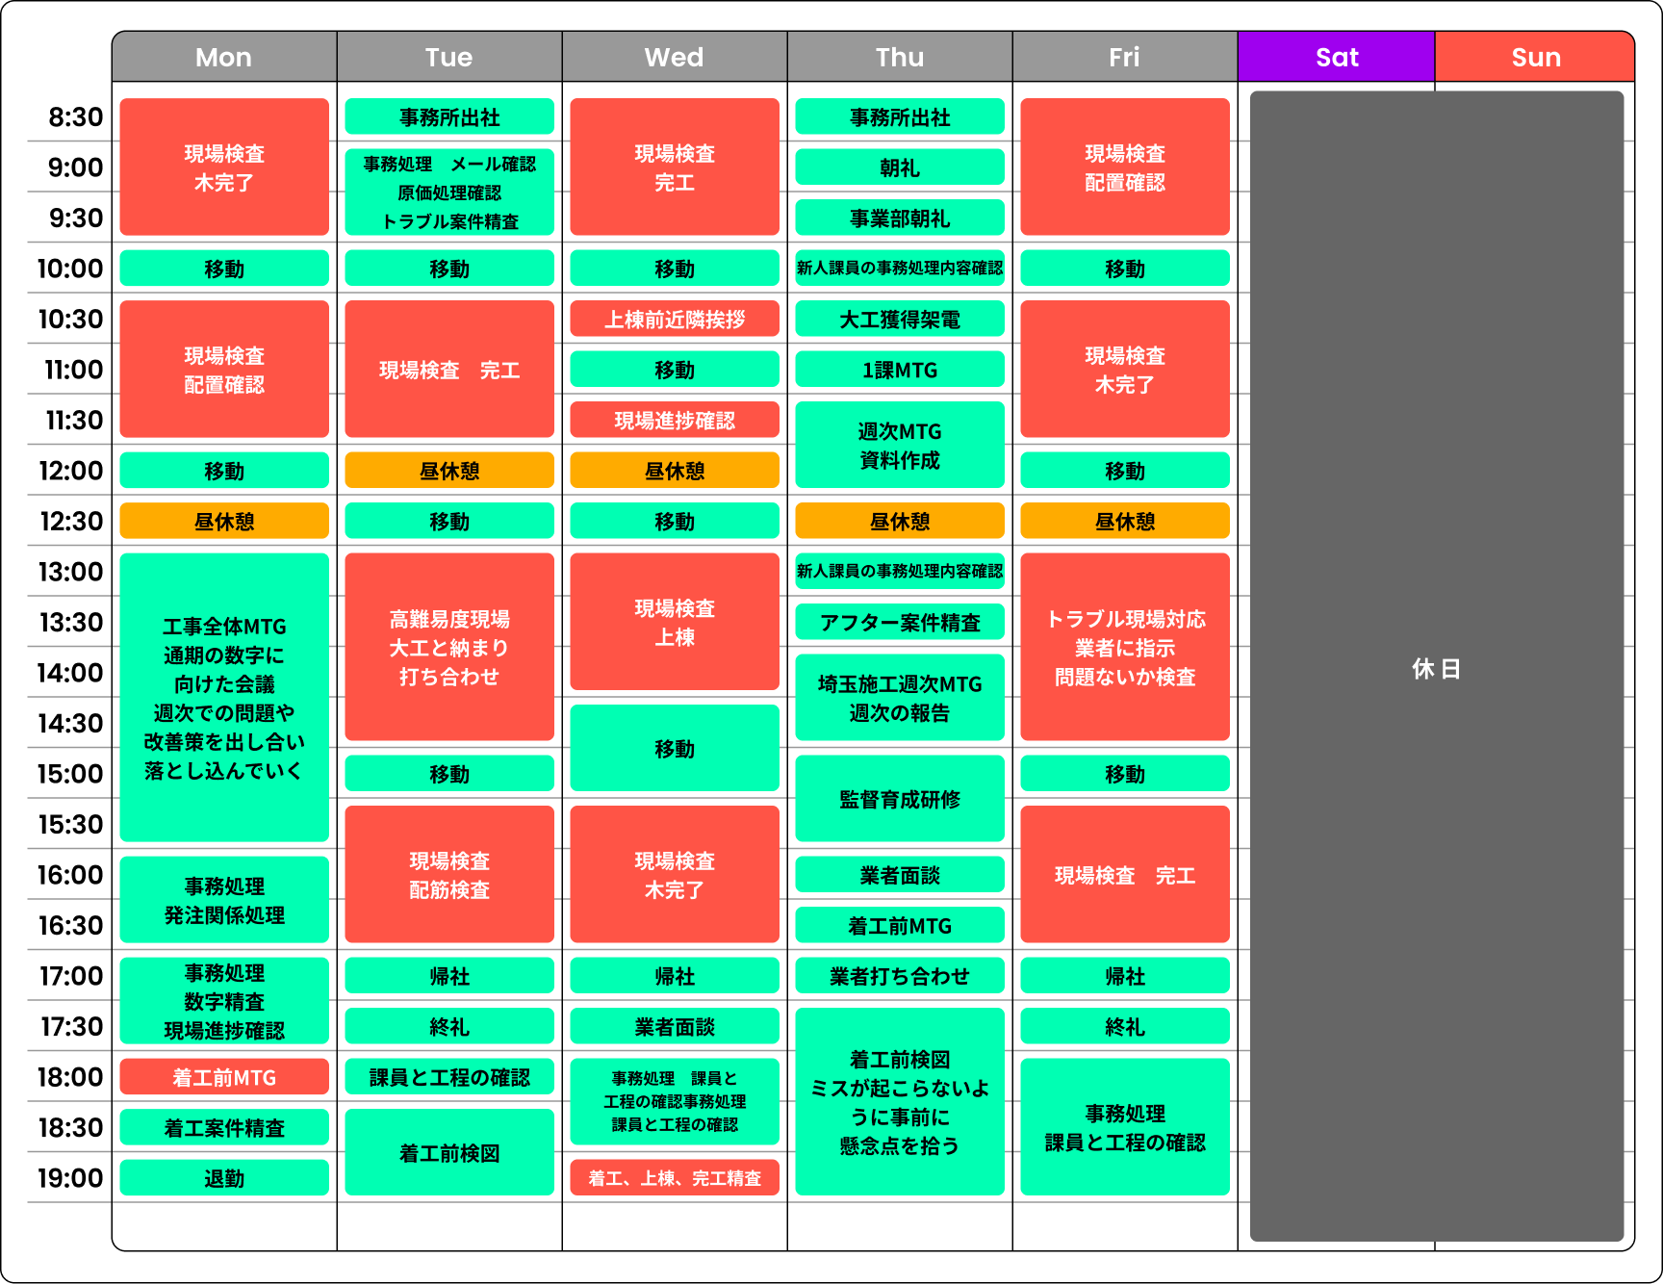This screenshot has height=1284, width=1663.
Task: Click the 12:30 time label
Action: click(71, 522)
